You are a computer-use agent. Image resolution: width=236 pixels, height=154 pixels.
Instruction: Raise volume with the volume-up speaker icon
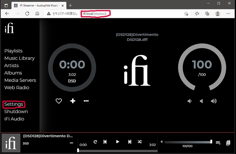pos(214,101)
